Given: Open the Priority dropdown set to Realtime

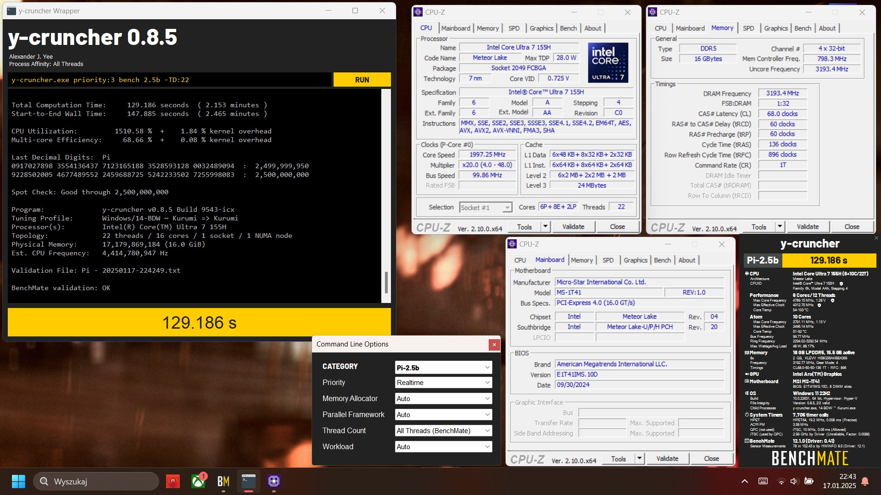Looking at the screenshot, I should pyautogui.click(x=443, y=383).
